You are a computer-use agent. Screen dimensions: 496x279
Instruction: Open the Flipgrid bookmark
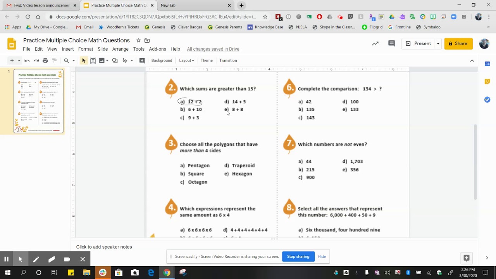click(x=372, y=27)
